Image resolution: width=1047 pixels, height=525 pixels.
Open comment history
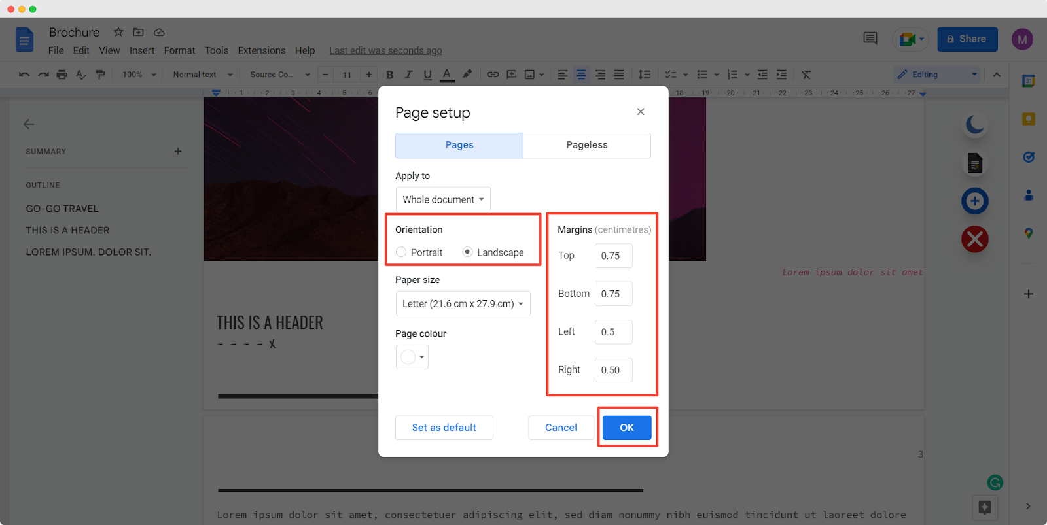coord(870,39)
